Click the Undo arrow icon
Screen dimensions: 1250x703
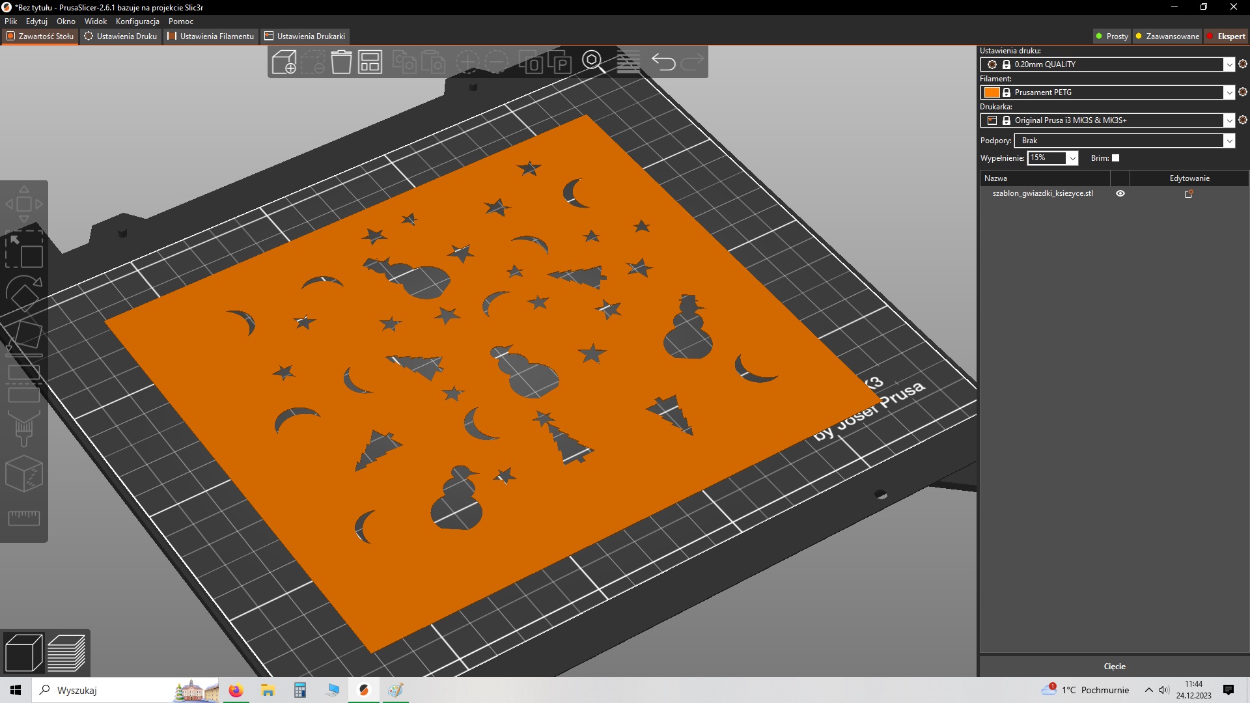[x=663, y=62]
